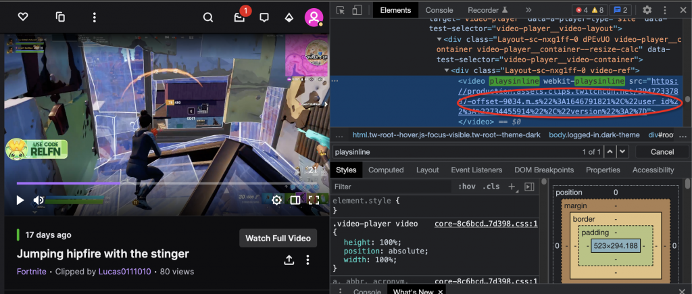Click the html.tw-root breadcrumb
This screenshot has height=294, width=692.
pyautogui.click(x=446, y=134)
